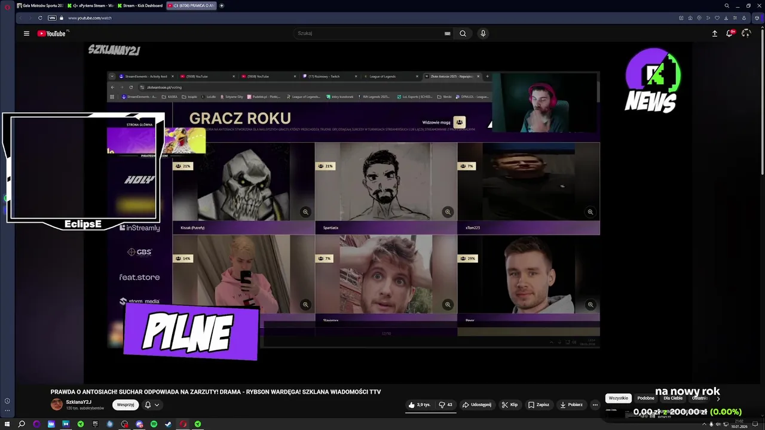The width and height of the screenshot is (765, 430).
Task: Open Opera snapshot camera icon
Action: (690, 18)
